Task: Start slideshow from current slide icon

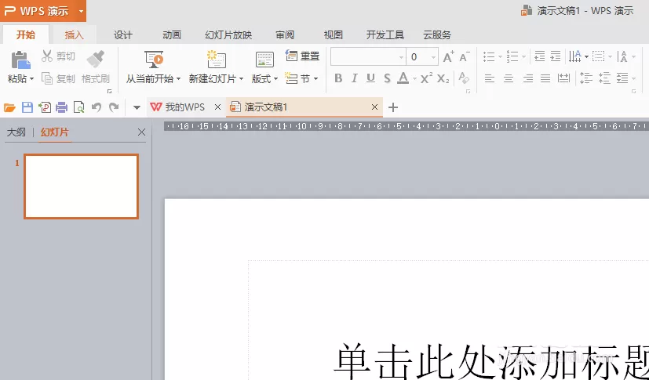Action: (154, 60)
